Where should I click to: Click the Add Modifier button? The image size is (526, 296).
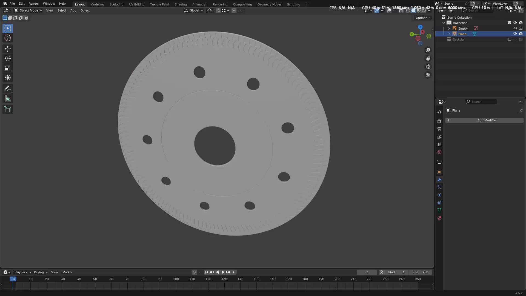pos(484,120)
